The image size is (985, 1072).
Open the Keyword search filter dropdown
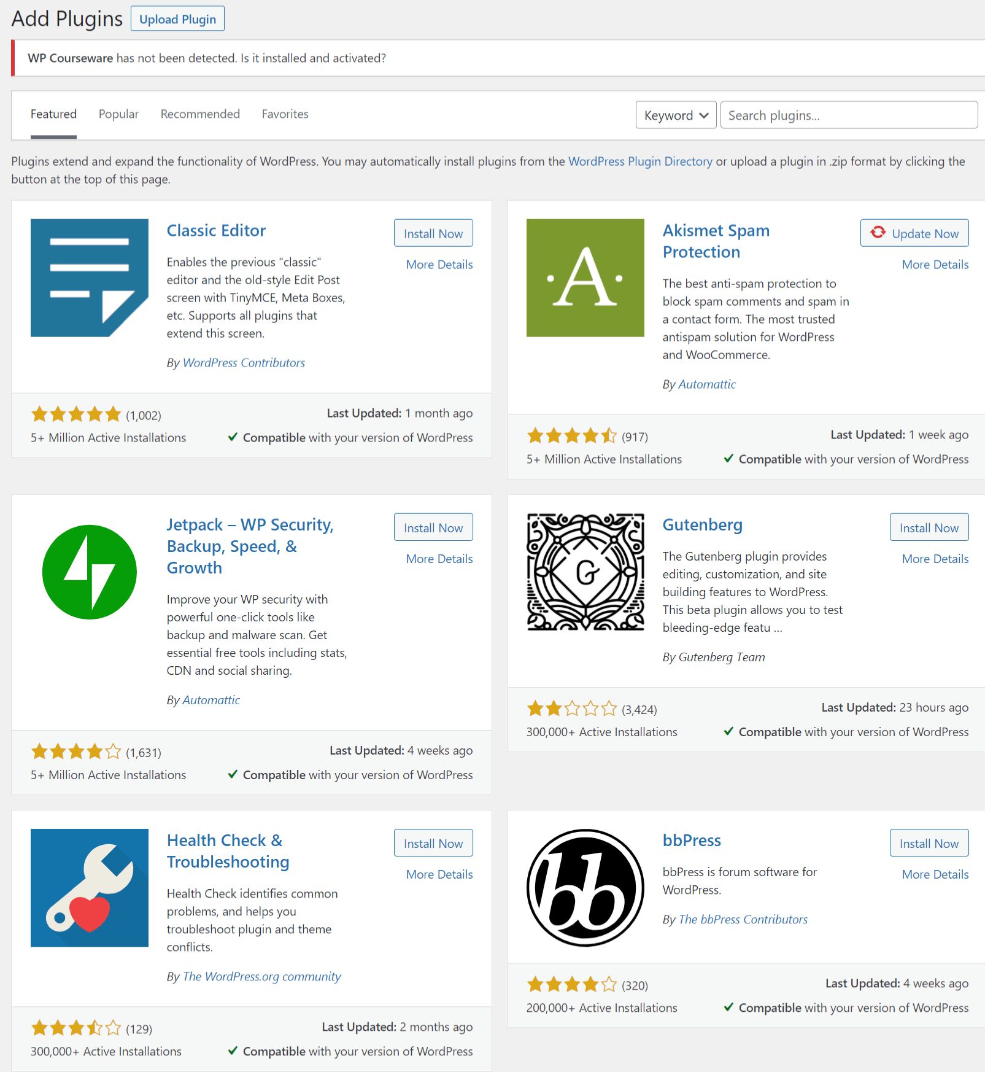675,115
